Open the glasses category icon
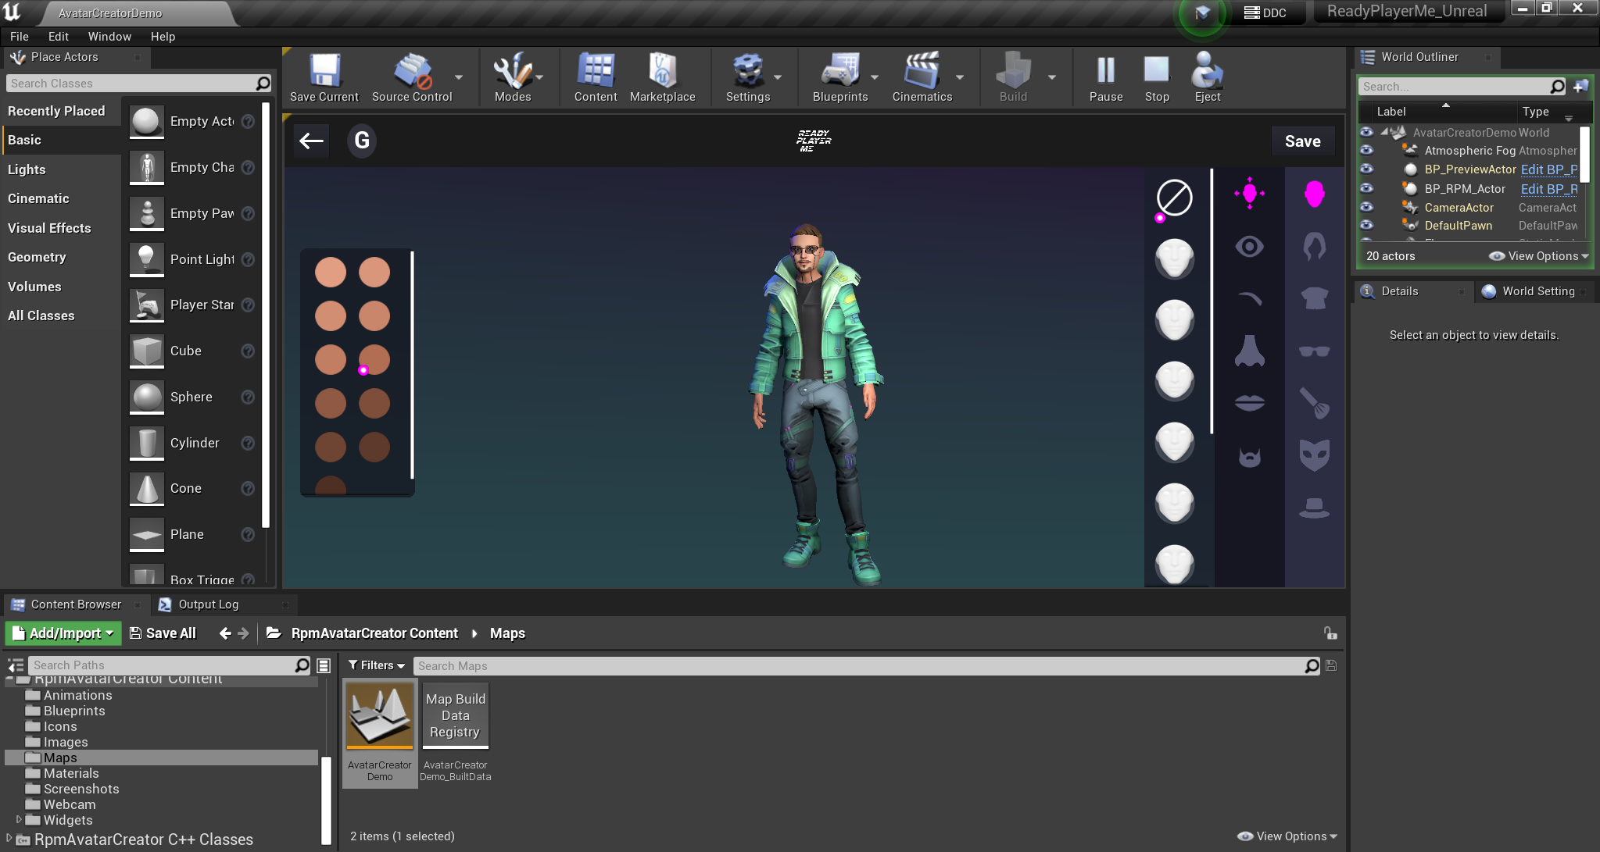 pos(1315,351)
